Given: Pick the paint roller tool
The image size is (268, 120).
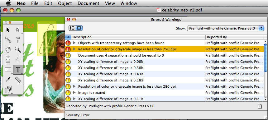Looking at the screenshot, I should tap(18, 40).
